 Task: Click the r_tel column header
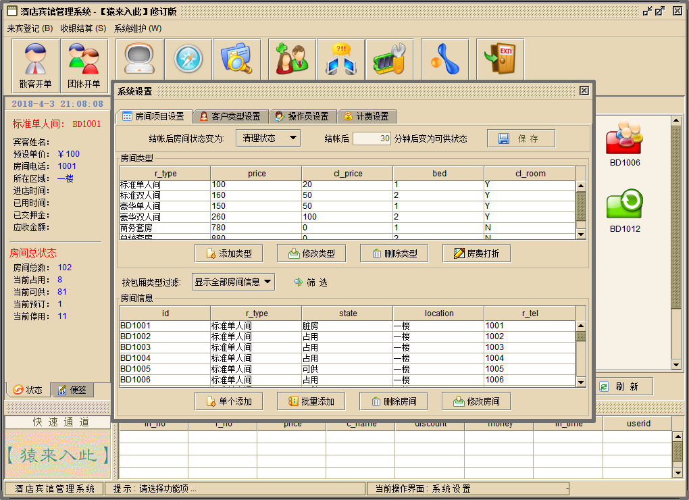point(530,314)
